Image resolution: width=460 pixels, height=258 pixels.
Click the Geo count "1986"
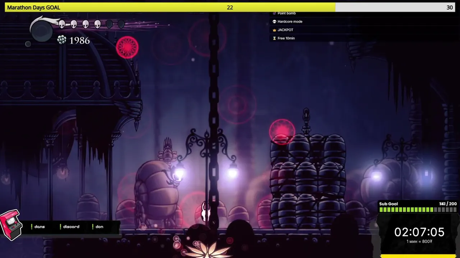coord(79,40)
